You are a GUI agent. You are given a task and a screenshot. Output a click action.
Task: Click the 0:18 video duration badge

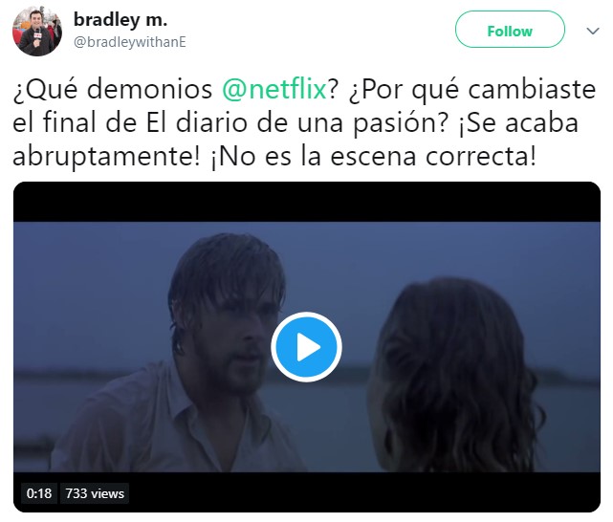[x=39, y=493]
